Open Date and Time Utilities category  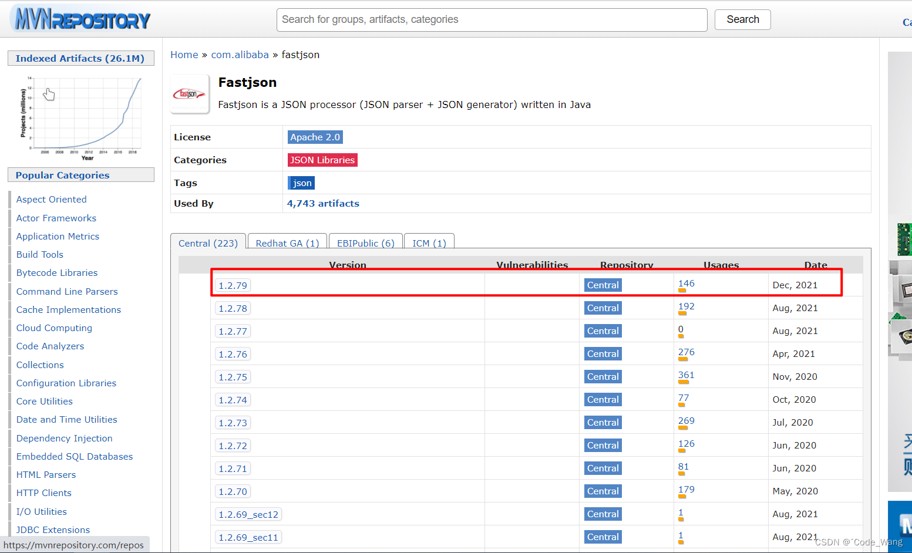pyautogui.click(x=66, y=420)
